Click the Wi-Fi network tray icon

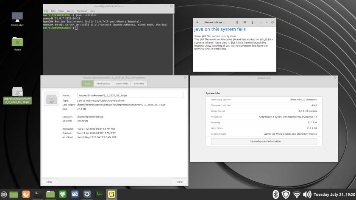point(297,194)
